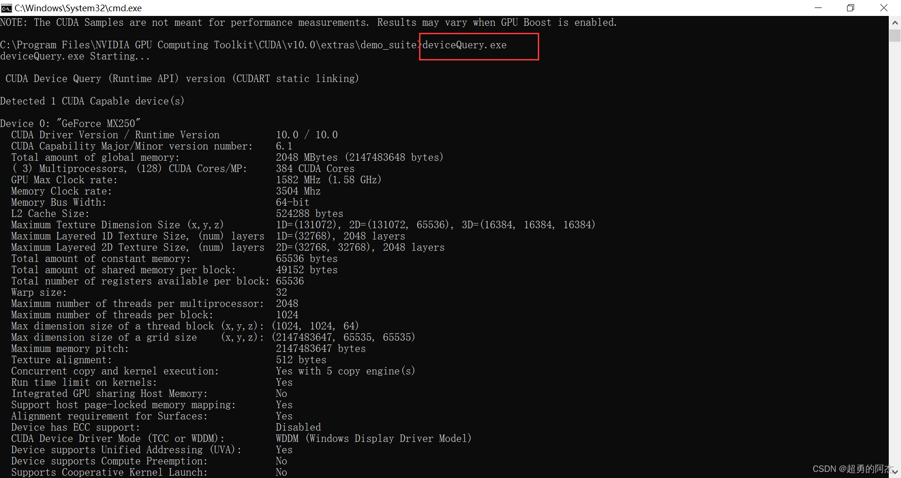Viewport: 901px width, 478px height.
Task: Click the demo_suite directory prompt path
Action: tap(210, 45)
